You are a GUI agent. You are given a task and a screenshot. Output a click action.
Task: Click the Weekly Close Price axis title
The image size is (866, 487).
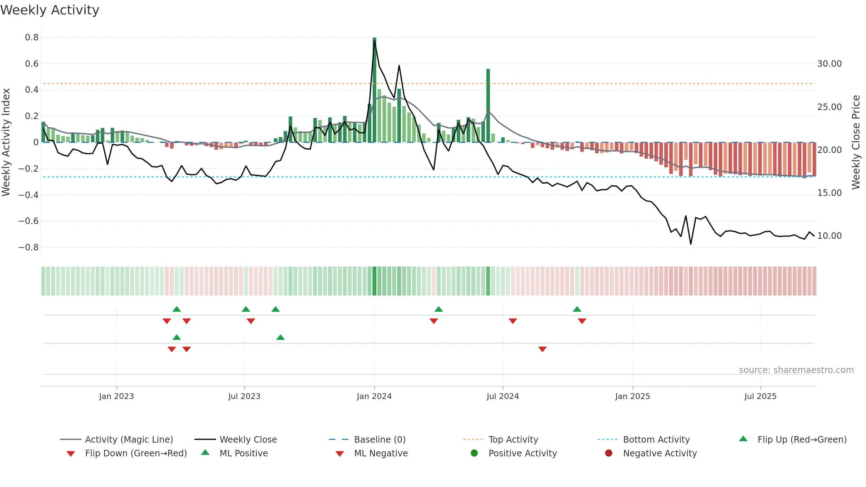[x=856, y=142]
